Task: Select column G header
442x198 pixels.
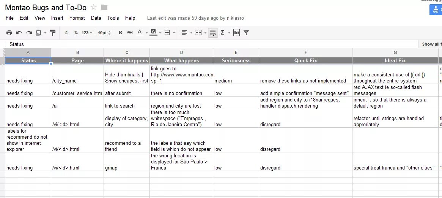Action: 395,52
